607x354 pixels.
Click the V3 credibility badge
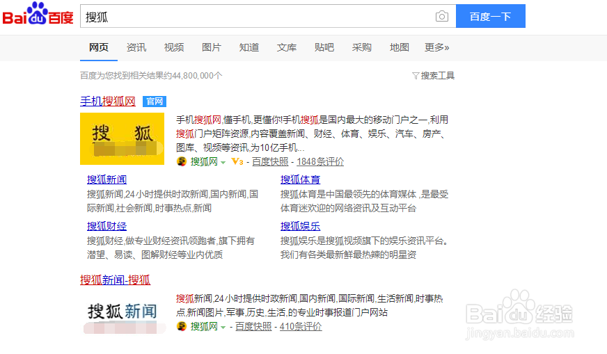point(237,162)
